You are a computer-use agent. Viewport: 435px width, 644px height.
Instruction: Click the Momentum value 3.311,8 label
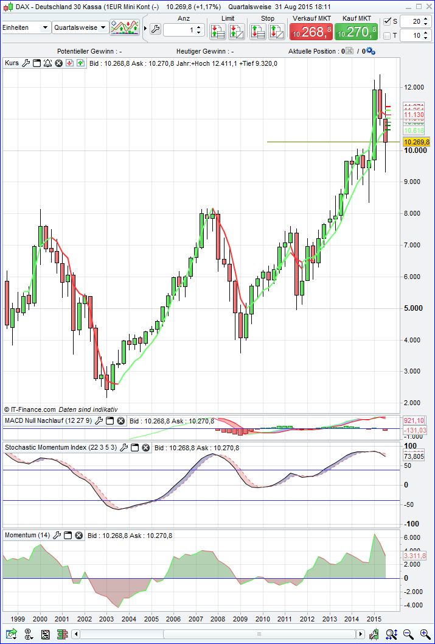(x=414, y=556)
